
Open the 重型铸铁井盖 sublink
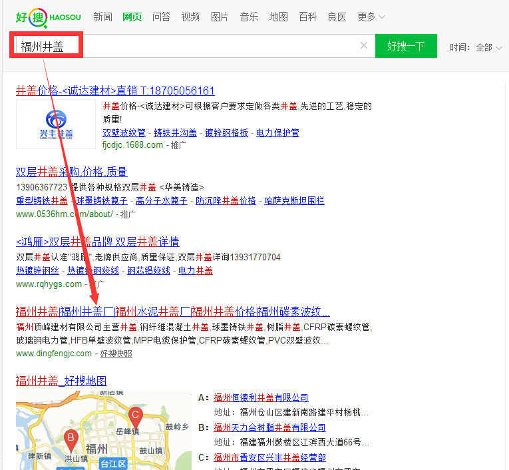coord(42,201)
